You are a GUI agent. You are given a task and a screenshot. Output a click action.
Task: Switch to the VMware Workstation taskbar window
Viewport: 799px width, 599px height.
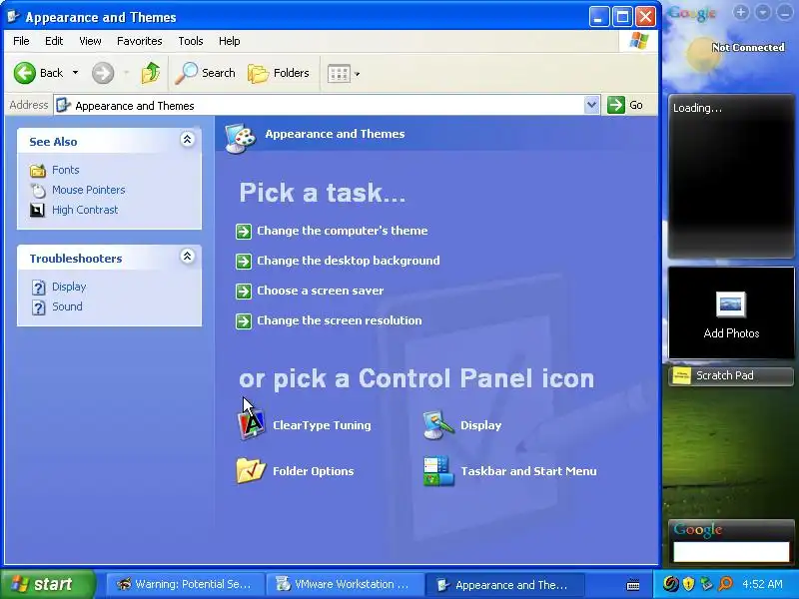(345, 584)
